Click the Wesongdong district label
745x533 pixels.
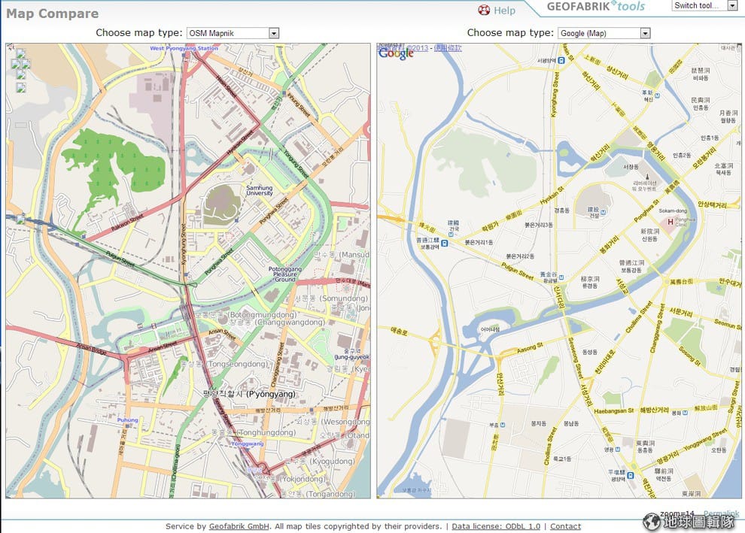[333, 422]
